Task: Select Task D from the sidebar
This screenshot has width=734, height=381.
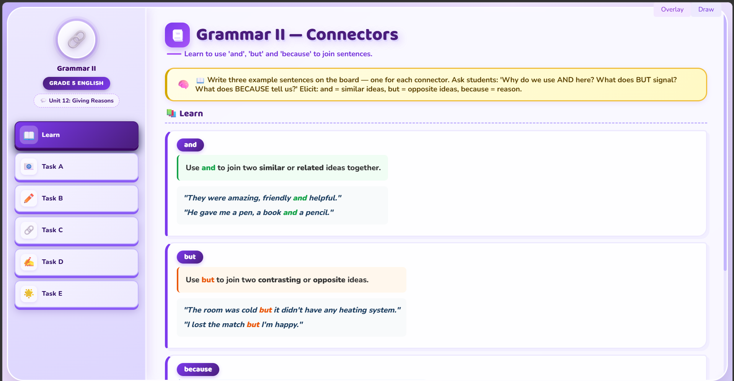Action: point(77,262)
